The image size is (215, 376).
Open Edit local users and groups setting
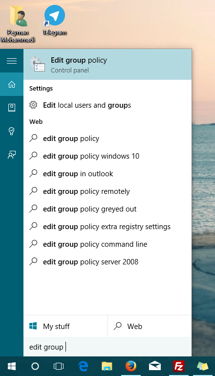point(107,105)
